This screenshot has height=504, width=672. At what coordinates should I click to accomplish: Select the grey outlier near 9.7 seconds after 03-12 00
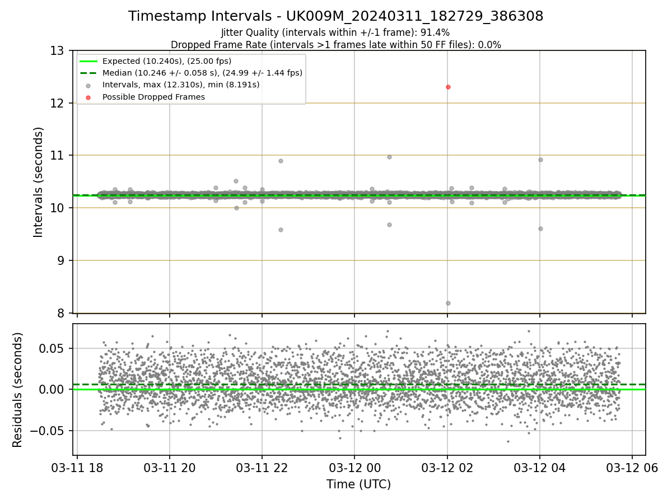[389, 225]
